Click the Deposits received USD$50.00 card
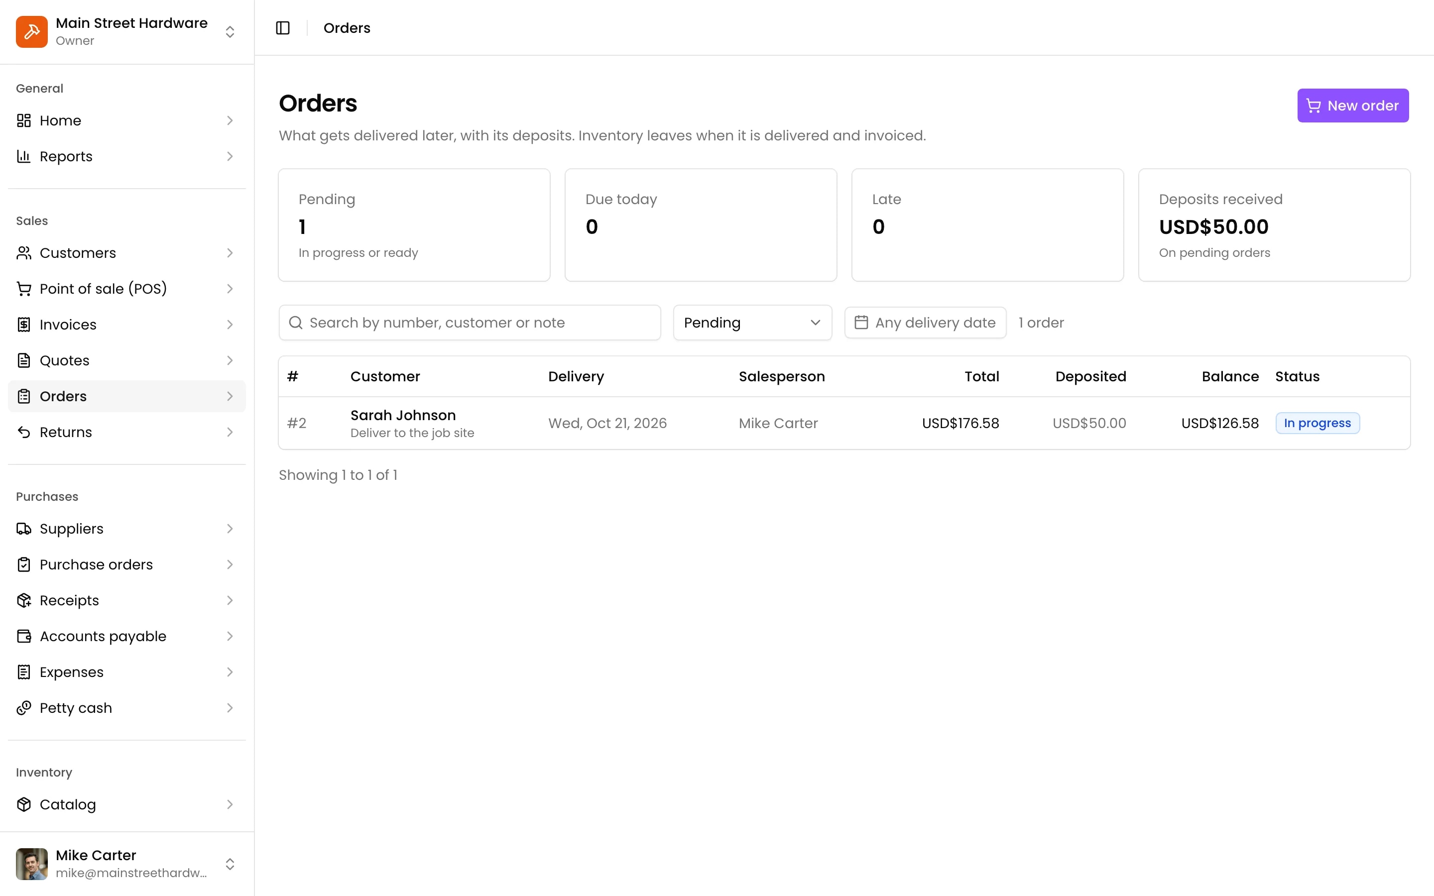Viewport: 1434px width, 896px height. tap(1274, 225)
